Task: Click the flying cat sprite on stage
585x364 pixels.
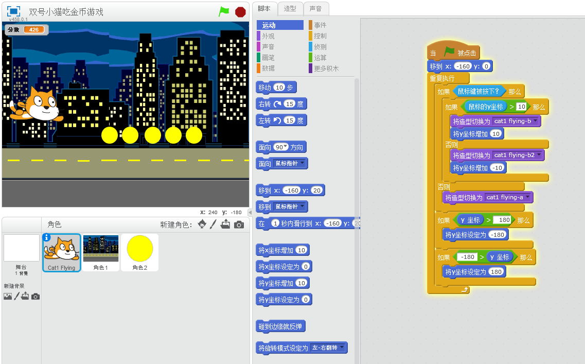Action: click(x=36, y=105)
